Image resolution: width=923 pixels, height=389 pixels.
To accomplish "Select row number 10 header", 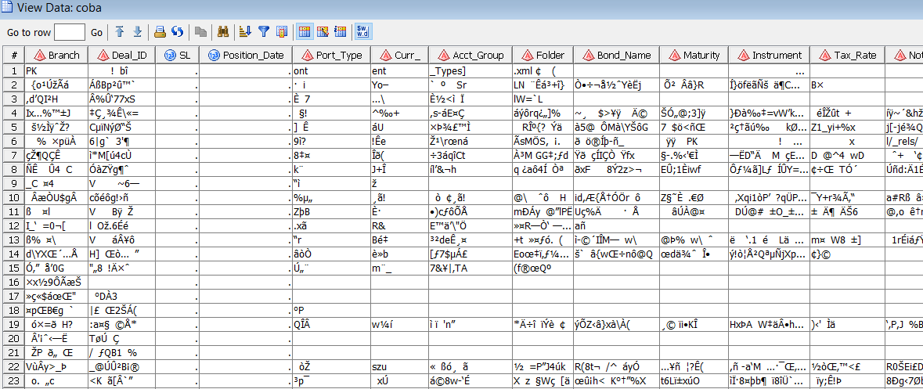I will [x=14, y=197].
